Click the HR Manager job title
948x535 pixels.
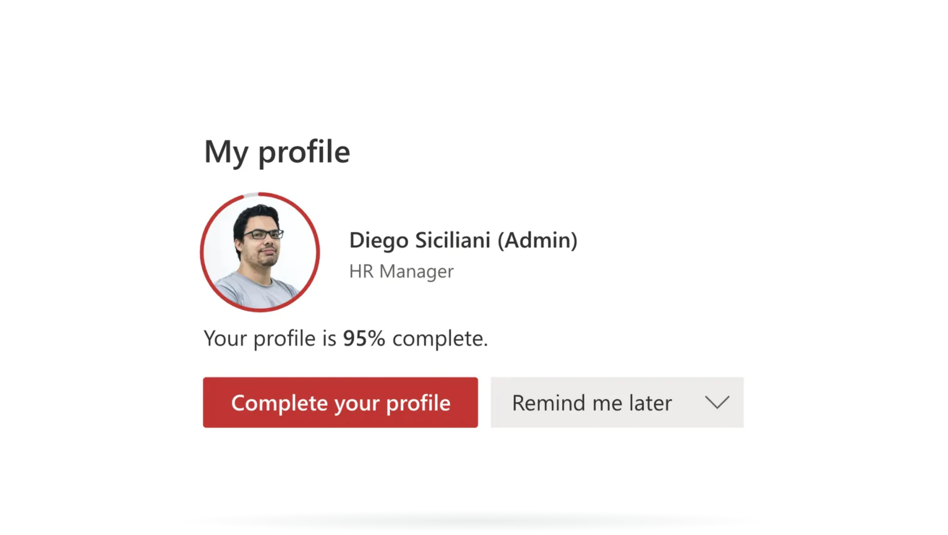click(x=401, y=271)
